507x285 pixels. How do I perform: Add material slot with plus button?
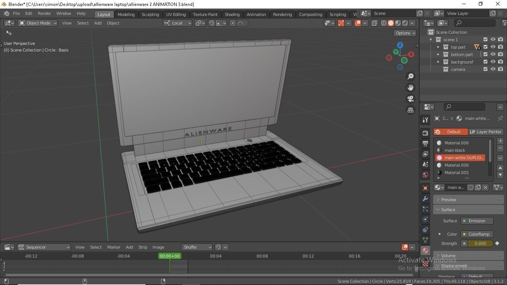coord(500,141)
